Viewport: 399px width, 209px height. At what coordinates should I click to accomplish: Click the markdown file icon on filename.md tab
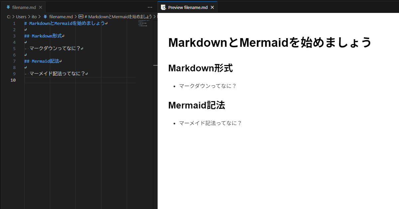tap(8, 7)
